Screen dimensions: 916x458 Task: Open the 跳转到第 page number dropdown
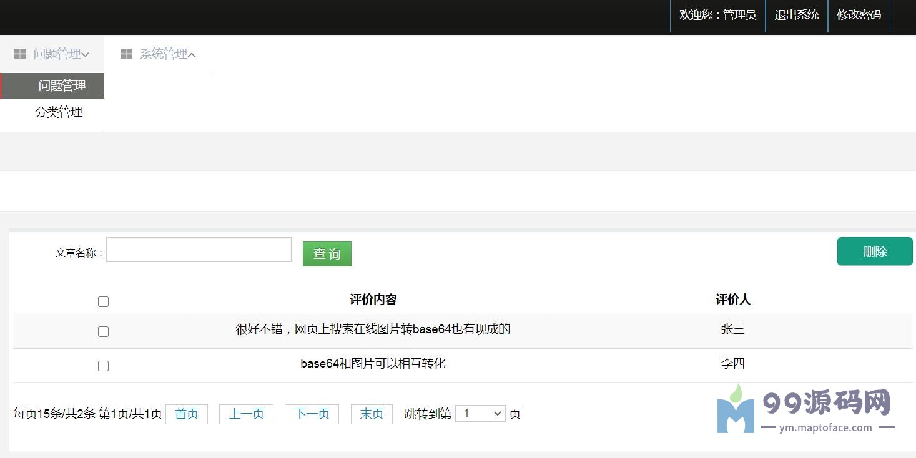[480, 414]
